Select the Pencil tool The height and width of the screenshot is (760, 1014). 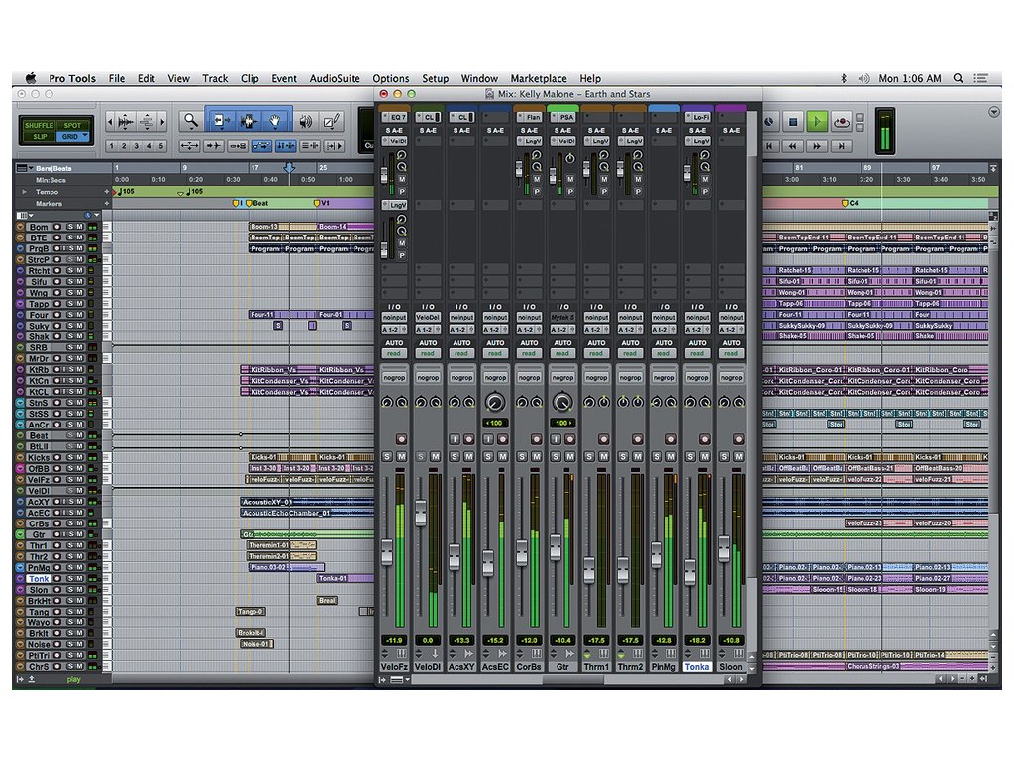point(332,121)
